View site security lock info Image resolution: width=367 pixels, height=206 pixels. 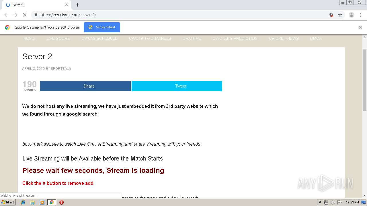(36, 15)
